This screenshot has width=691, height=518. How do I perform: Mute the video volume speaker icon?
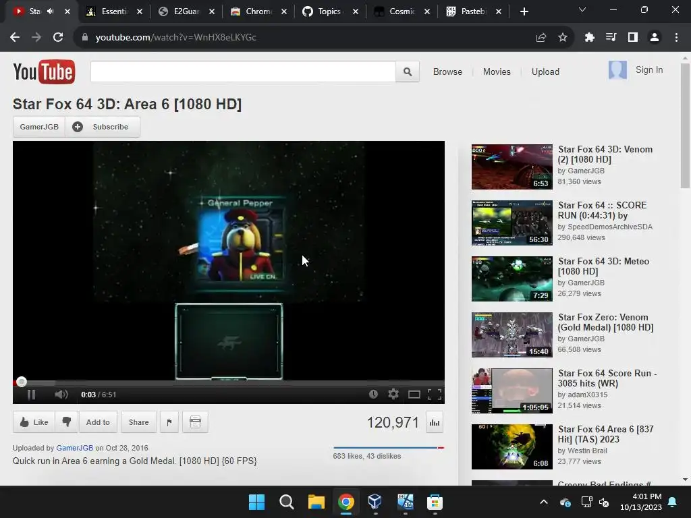pyautogui.click(x=61, y=394)
